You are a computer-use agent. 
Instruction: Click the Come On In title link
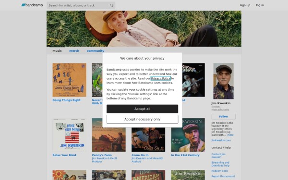pos(140,155)
